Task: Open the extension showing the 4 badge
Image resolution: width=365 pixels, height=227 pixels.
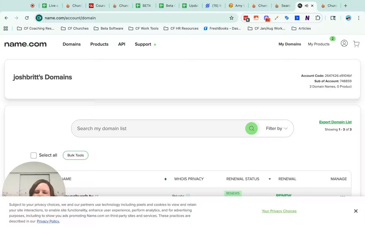Action: tap(246, 18)
